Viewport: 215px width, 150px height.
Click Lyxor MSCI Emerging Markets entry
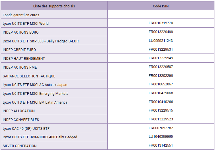tap(36, 94)
